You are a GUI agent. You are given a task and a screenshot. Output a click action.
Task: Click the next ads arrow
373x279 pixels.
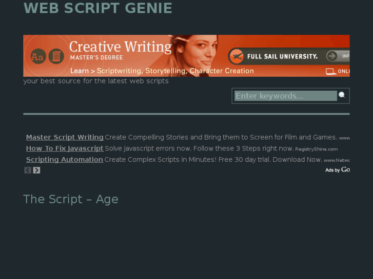36,170
